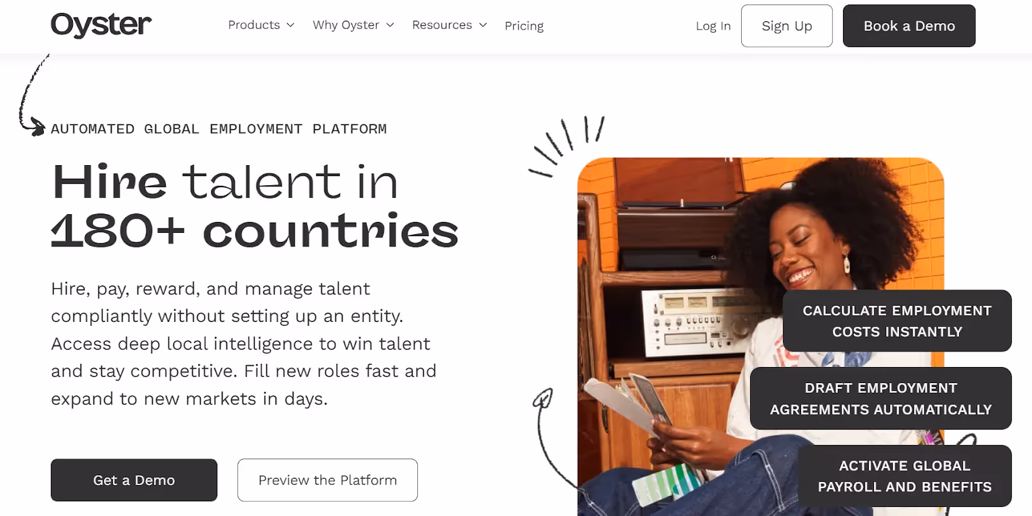Select Draft Employment Agreements Automatically card

(880, 398)
